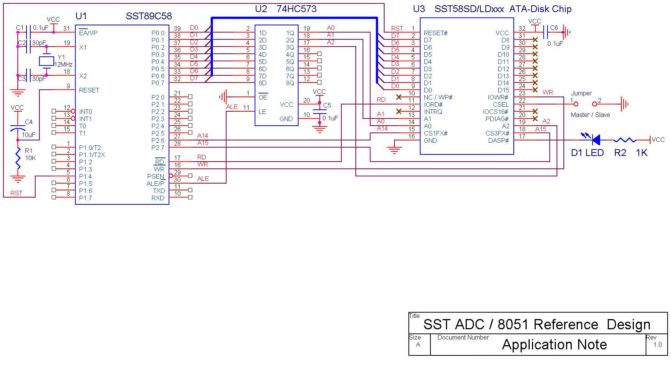Click the CS1FX# pin label on U3

pos(436,133)
